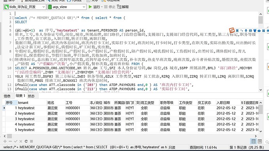Toggle Sogou punctuation mode icon

pyautogui.click(x=242, y=31)
